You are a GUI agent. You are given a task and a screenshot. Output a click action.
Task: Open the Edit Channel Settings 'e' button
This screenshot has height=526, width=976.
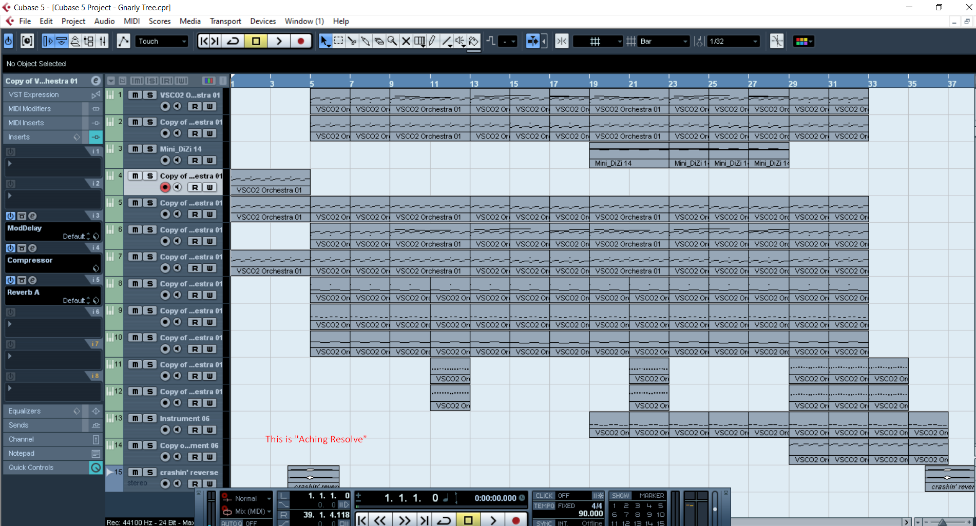pos(95,81)
